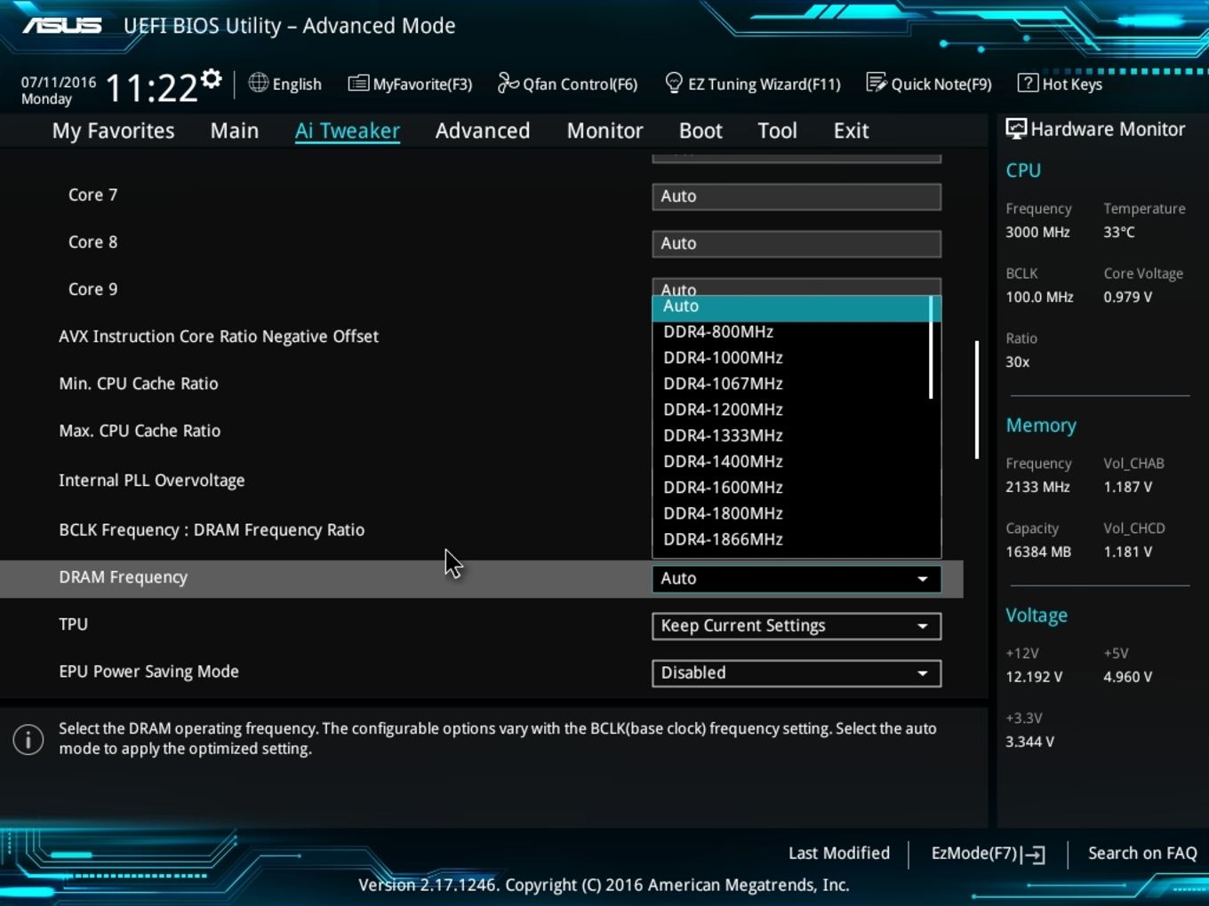Click the globe language icon
Viewport: 1209px width, 906px height.
(258, 83)
